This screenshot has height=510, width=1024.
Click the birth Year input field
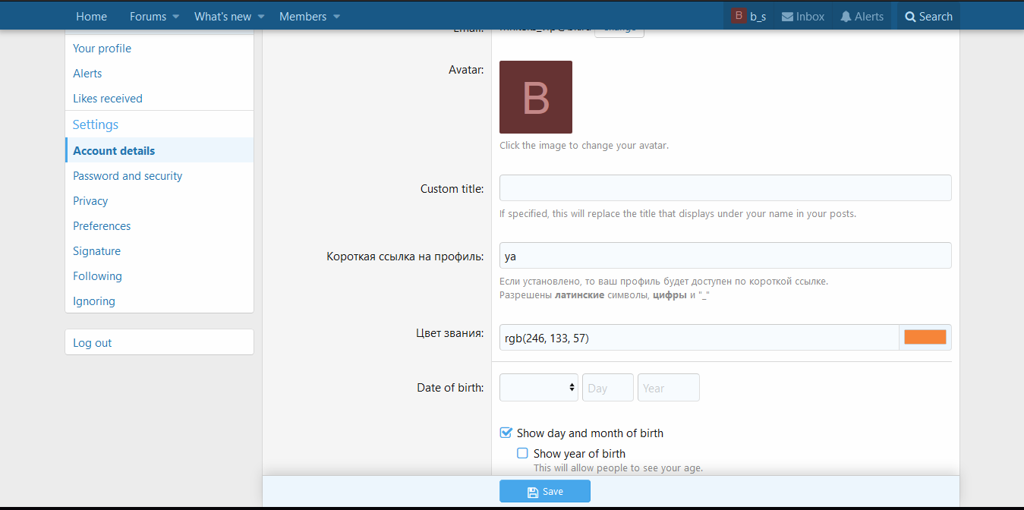668,387
